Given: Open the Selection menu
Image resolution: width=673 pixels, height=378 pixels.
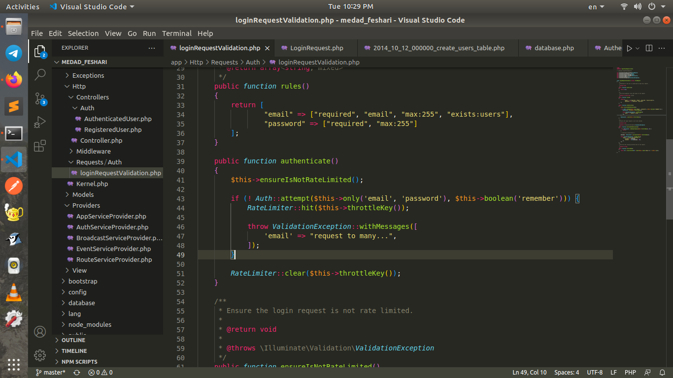Looking at the screenshot, I should 83,33.
